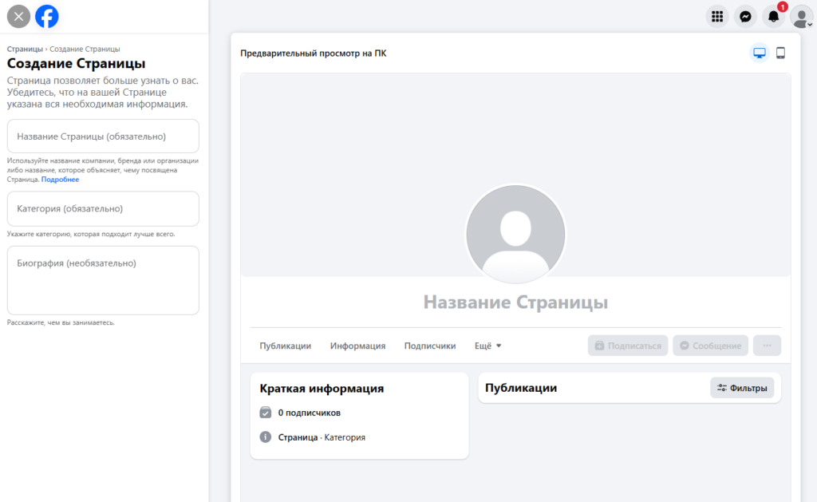Viewport: 817px width, 502px height.
Task: Open your profile account icon
Action: click(801, 15)
